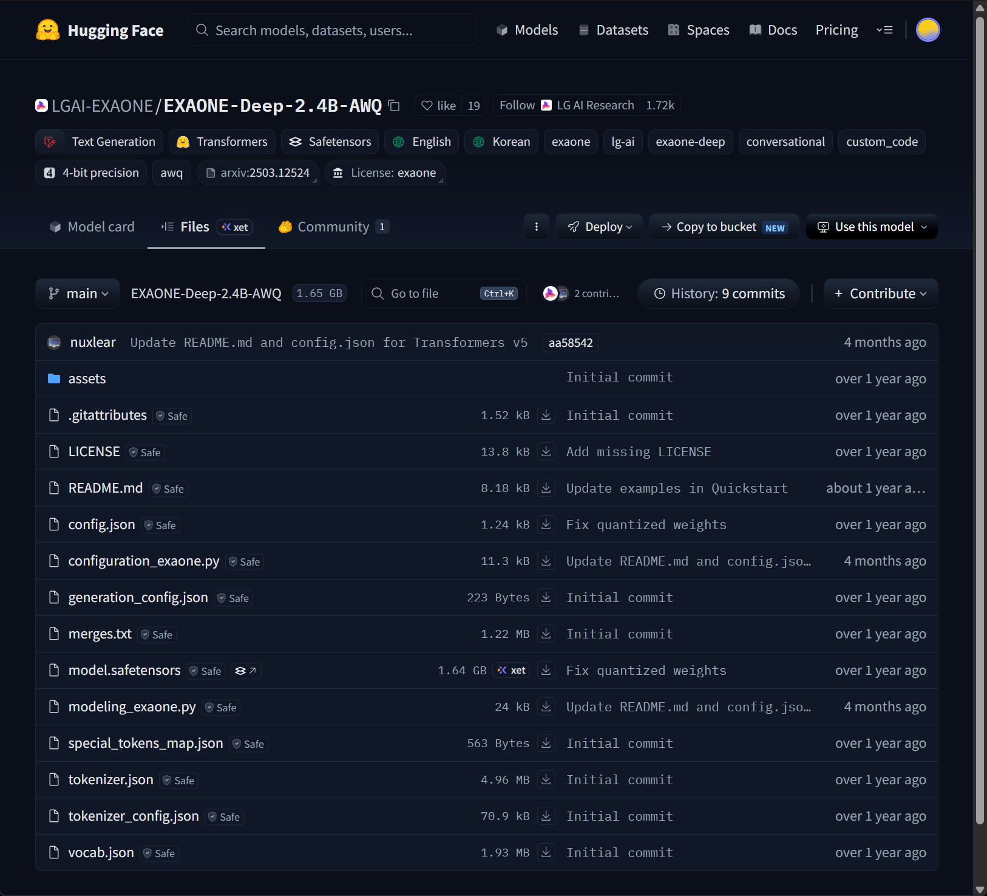Download modeling_exaone.py file
Viewport: 987px width, 896px height.
(546, 706)
